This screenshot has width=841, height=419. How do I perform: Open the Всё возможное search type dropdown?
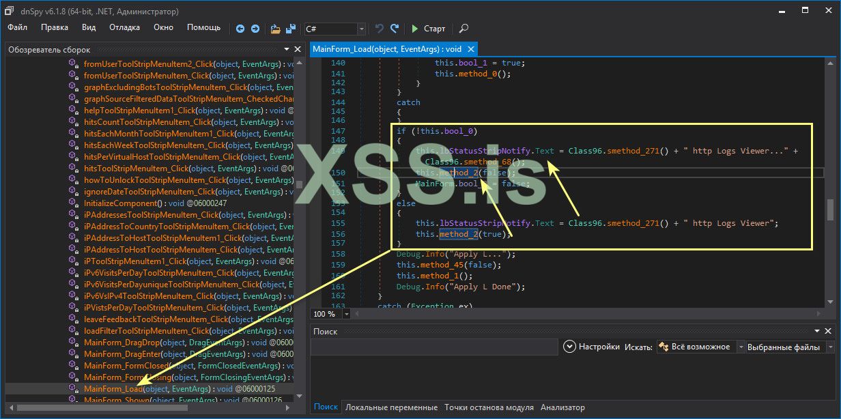click(x=741, y=347)
